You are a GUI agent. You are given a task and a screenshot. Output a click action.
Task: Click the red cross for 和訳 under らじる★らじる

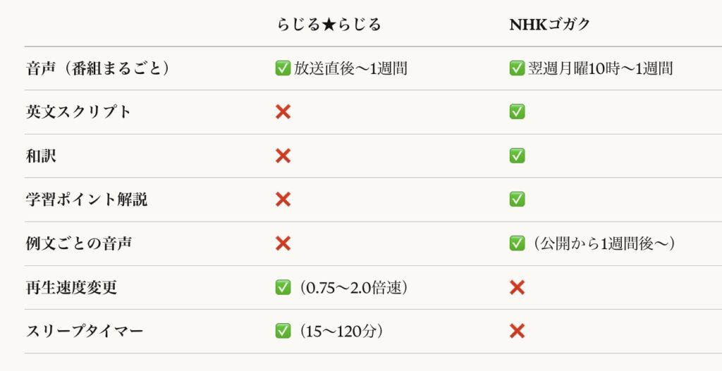tap(283, 156)
